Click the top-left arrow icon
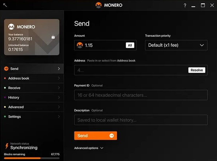Viewport: 217px width, 161px height. (5, 5)
